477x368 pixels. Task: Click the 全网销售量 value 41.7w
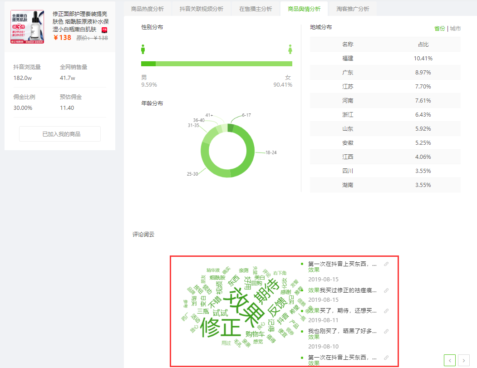tap(68, 78)
